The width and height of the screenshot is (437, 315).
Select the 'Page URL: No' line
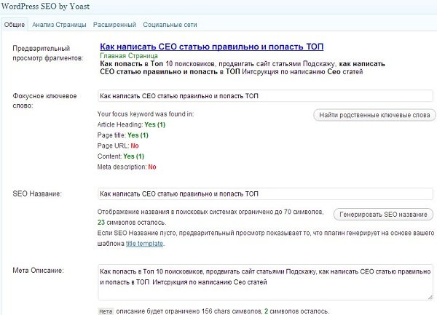(118, 145)
